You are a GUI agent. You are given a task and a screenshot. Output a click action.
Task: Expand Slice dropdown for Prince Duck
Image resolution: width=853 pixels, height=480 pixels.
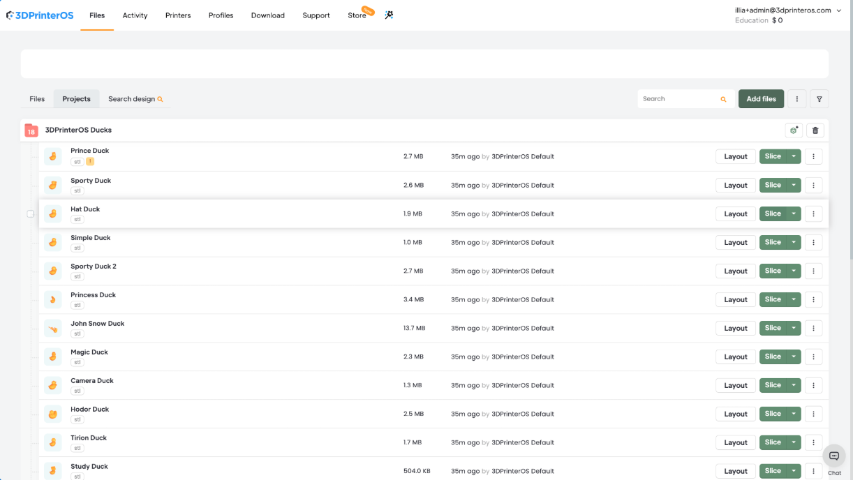[794, 156]
